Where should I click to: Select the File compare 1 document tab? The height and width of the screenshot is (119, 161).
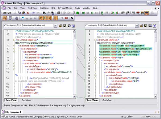pos(12,111)
